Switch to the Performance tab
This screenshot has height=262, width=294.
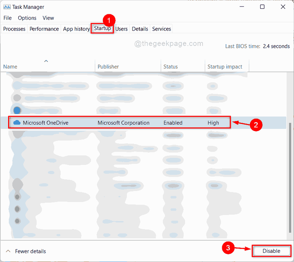[x=44, y=29]
